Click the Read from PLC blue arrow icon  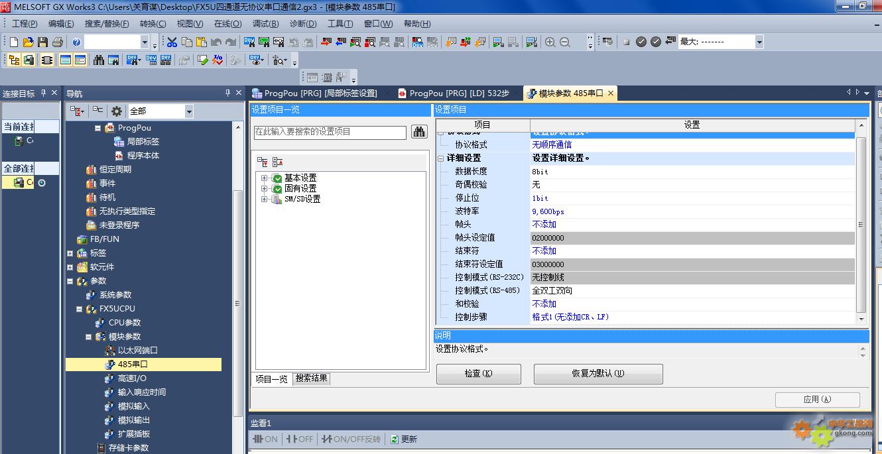(x=340, y=42)
